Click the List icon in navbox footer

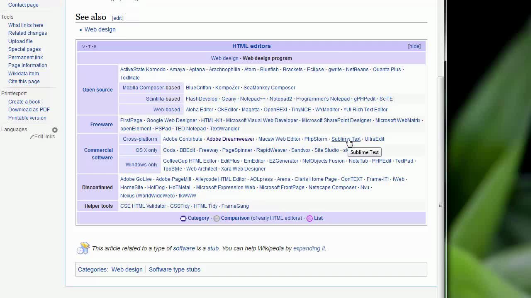pos(309,219)
